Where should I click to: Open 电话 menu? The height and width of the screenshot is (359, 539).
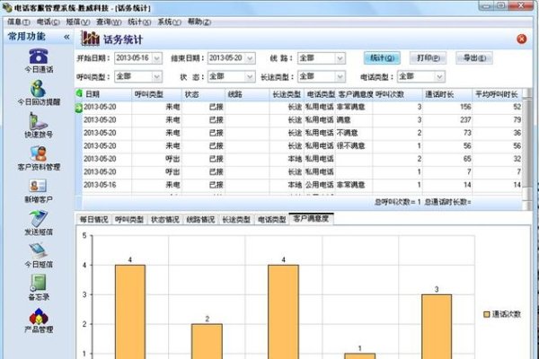pos(49,22)
